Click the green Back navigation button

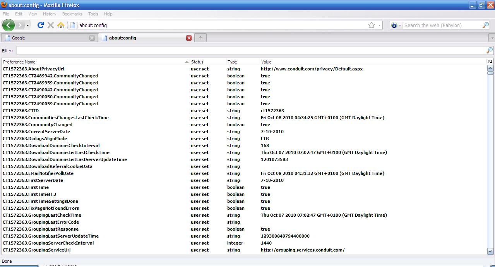point(9,25)
